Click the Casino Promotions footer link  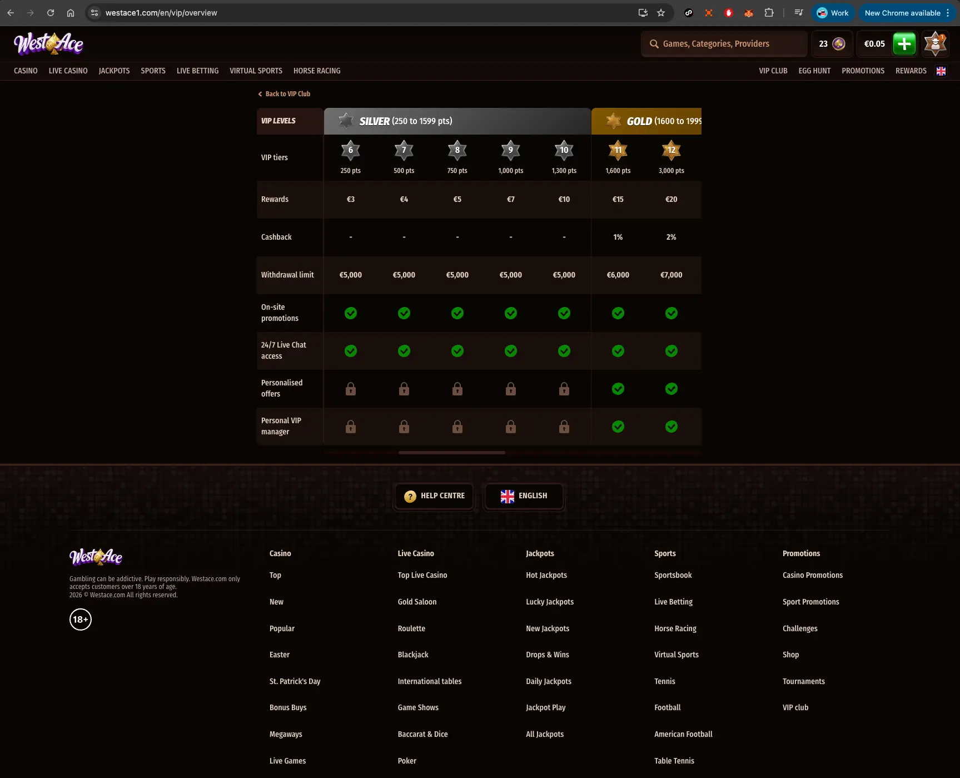[x=813, y=575]
